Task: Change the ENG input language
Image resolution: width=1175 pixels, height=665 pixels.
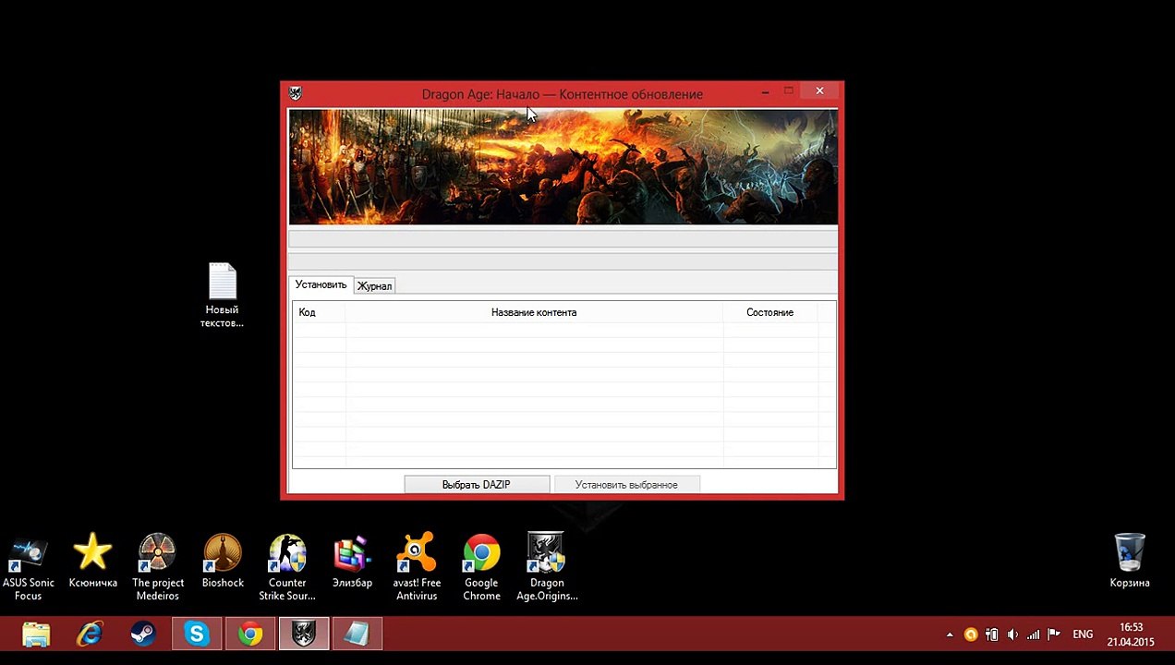Action: coord(1083,635)
